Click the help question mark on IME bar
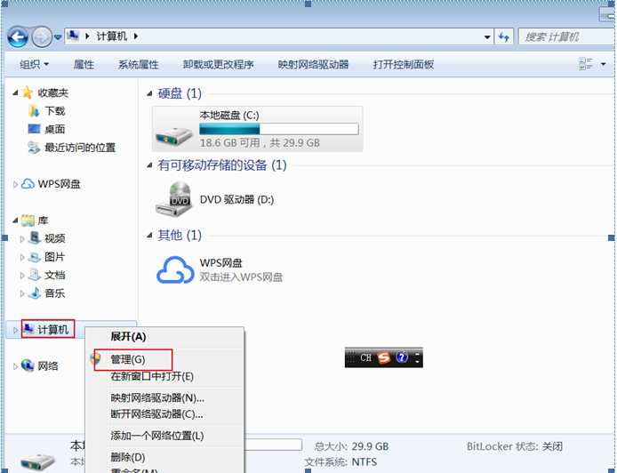 pos(402,357)
